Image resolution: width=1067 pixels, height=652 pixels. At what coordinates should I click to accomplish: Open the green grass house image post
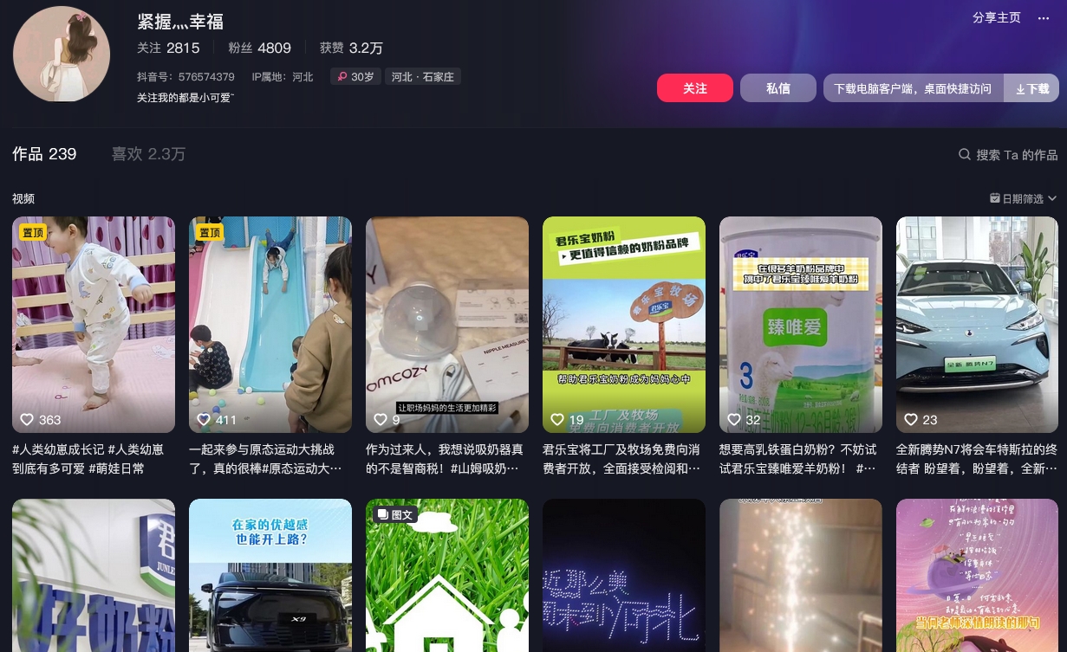pyautogui.click(x=447, y=575)
